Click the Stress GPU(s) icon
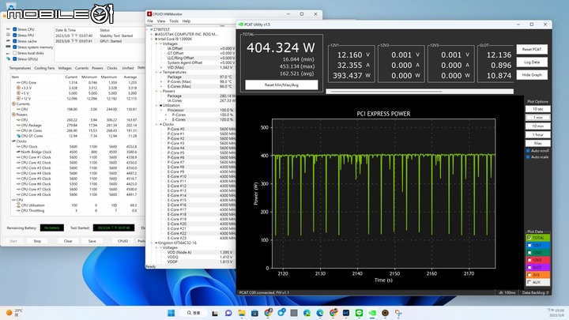This screenshot has height=320, width=569. [x=9, y=58]
